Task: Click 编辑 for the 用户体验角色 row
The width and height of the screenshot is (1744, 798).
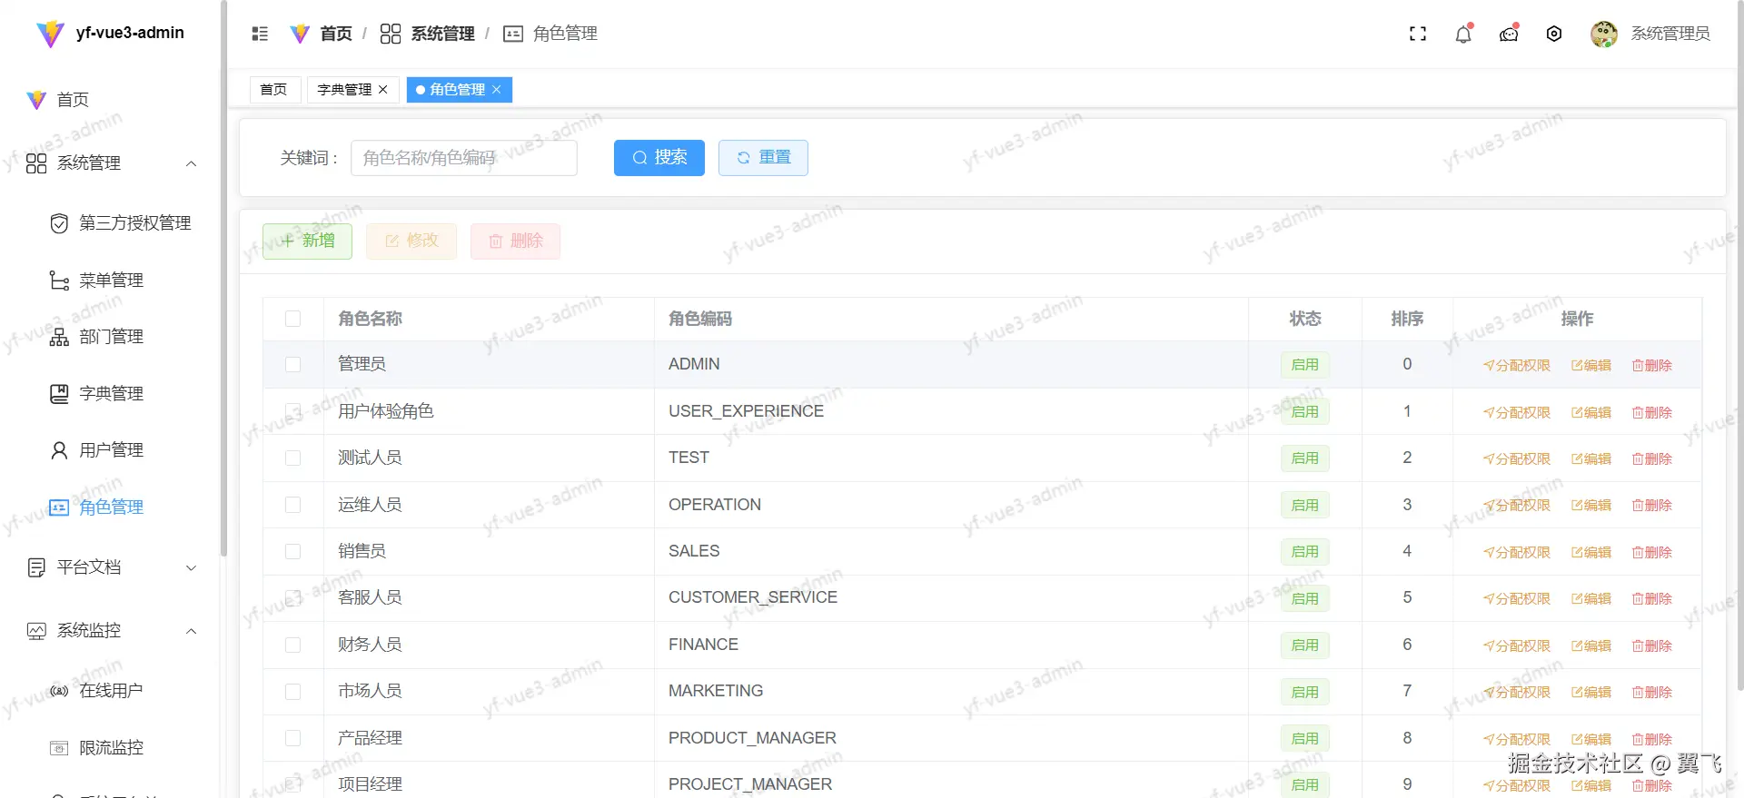Action: [1591, 412]
